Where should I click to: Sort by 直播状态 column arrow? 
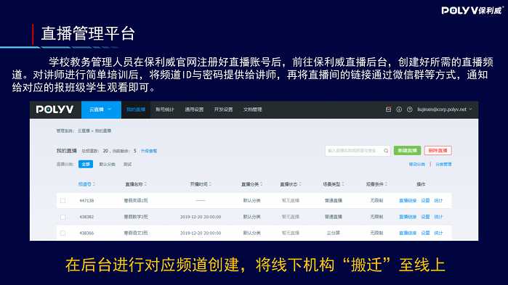(x=300, y=184)
